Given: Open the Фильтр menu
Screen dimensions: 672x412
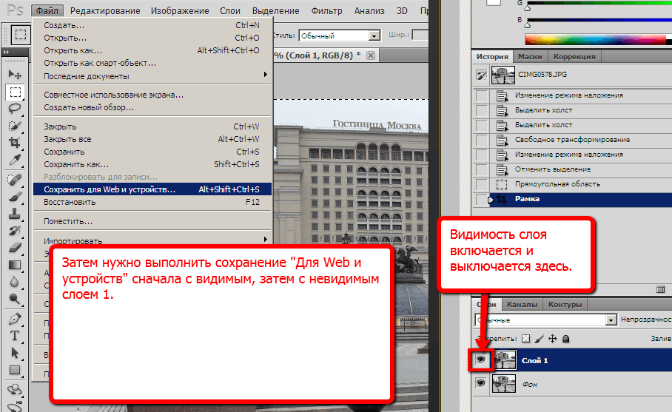Looking at the screenshot, I should tap(326, 10).
